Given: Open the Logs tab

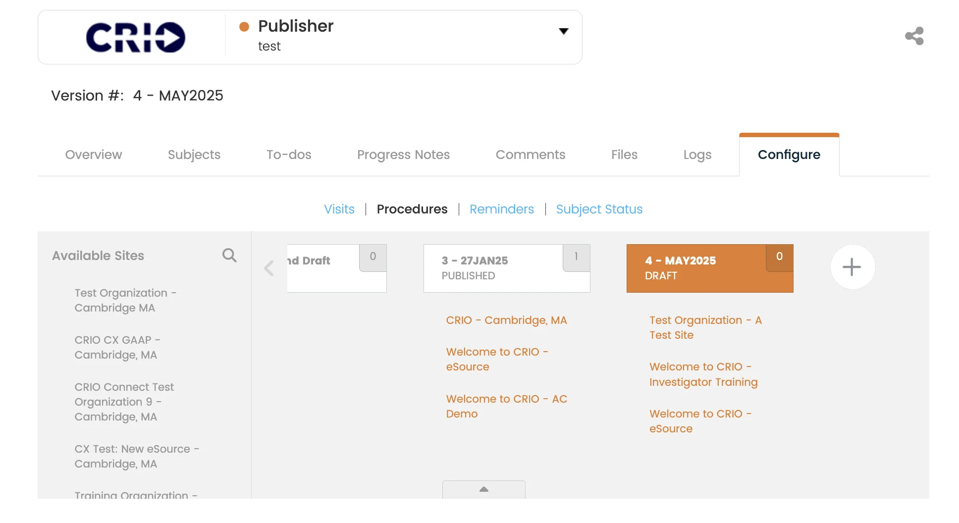Looking at the screenshot, I should (697, 155).
